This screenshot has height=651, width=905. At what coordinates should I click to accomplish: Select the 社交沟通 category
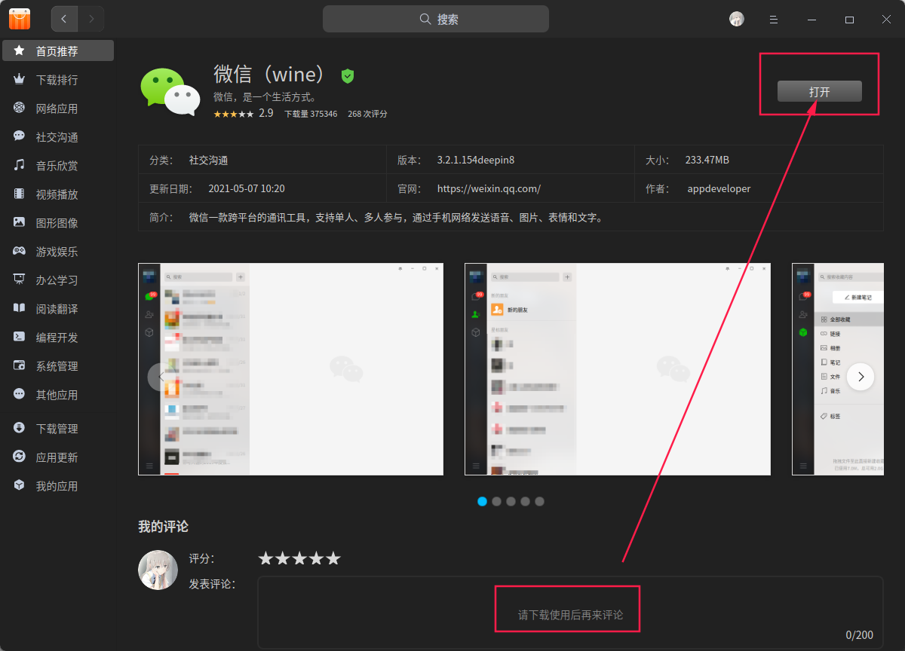coord(59,137)
